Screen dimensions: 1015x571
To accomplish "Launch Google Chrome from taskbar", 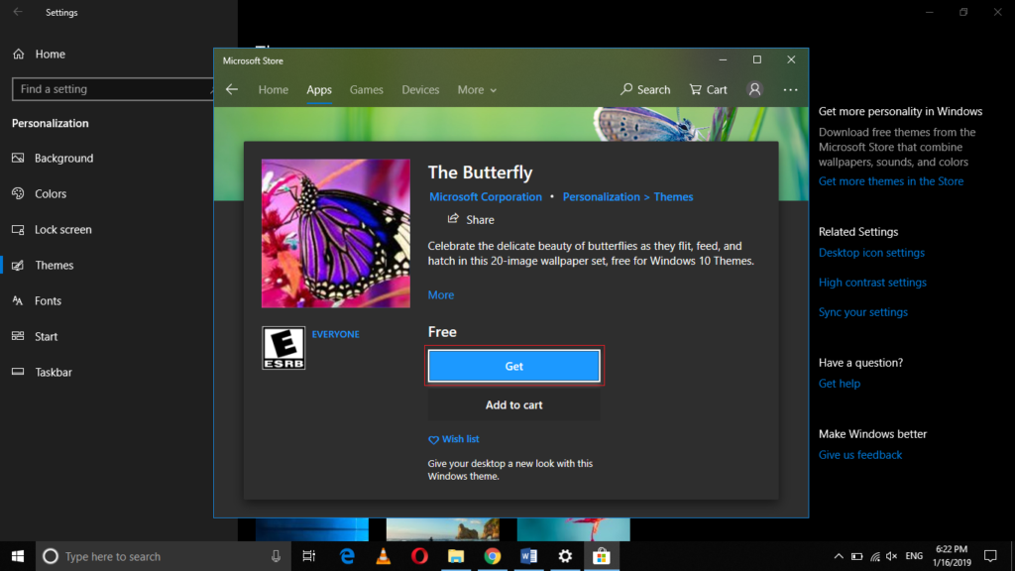I will 493,556.
